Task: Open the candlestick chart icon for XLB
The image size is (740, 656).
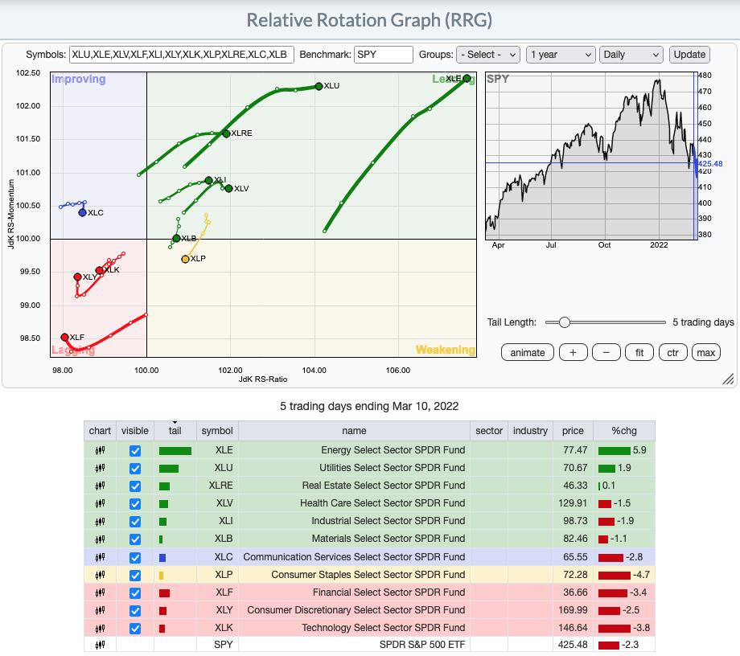Action: click(100, 539)
